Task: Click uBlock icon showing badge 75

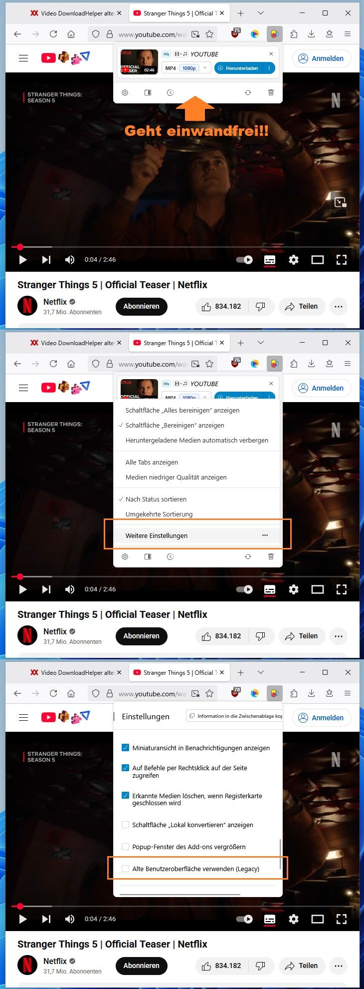Action: (235, 34)
